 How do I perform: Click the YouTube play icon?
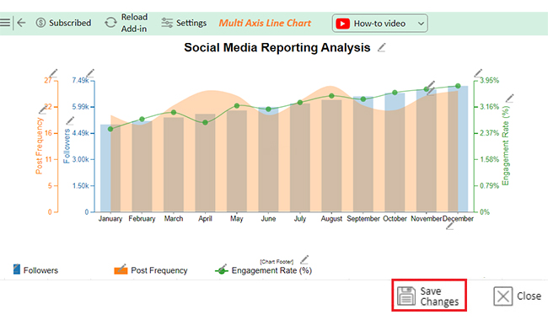[343, 24]
